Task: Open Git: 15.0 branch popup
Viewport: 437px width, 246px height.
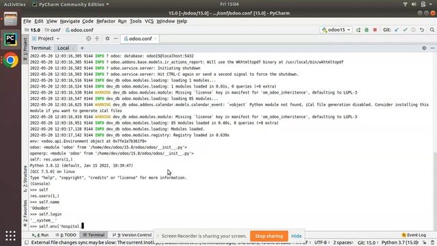Action: click(367, 243)
